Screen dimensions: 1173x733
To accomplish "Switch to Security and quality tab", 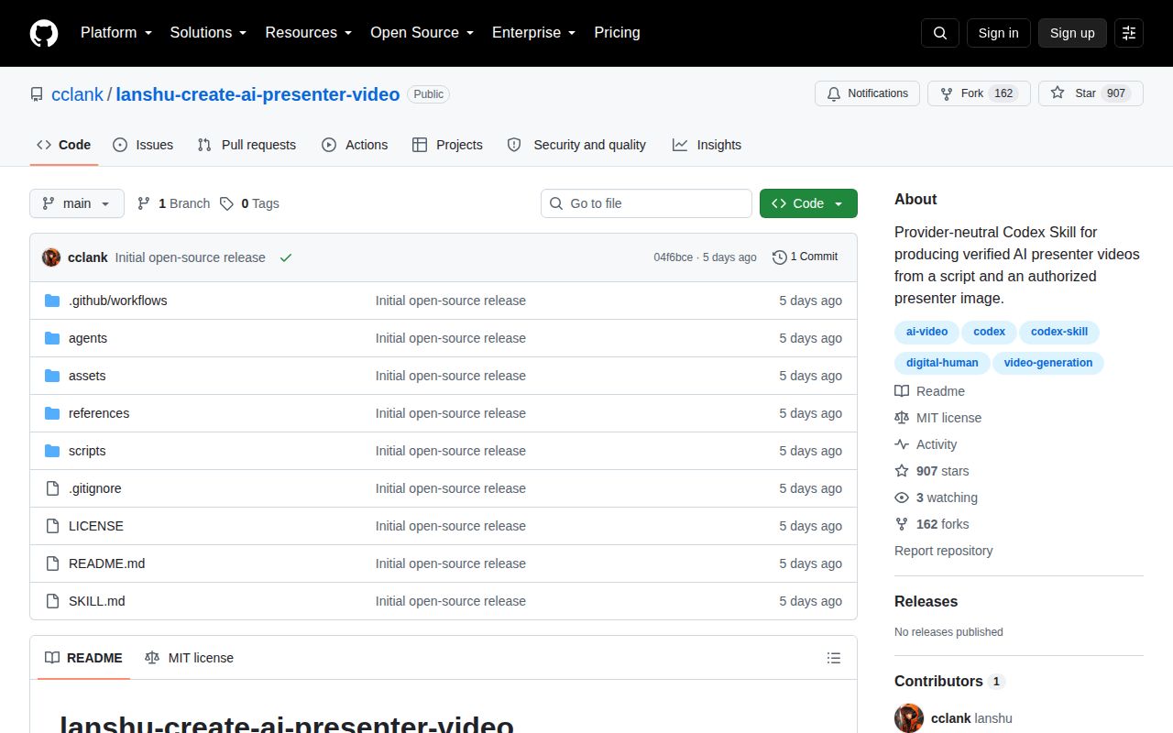I will tap(576, 145).
